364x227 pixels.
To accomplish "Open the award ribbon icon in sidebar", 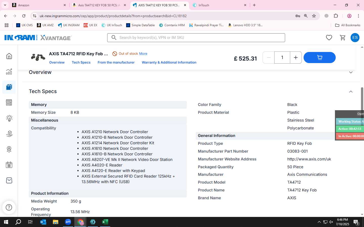I will [9, 149].
